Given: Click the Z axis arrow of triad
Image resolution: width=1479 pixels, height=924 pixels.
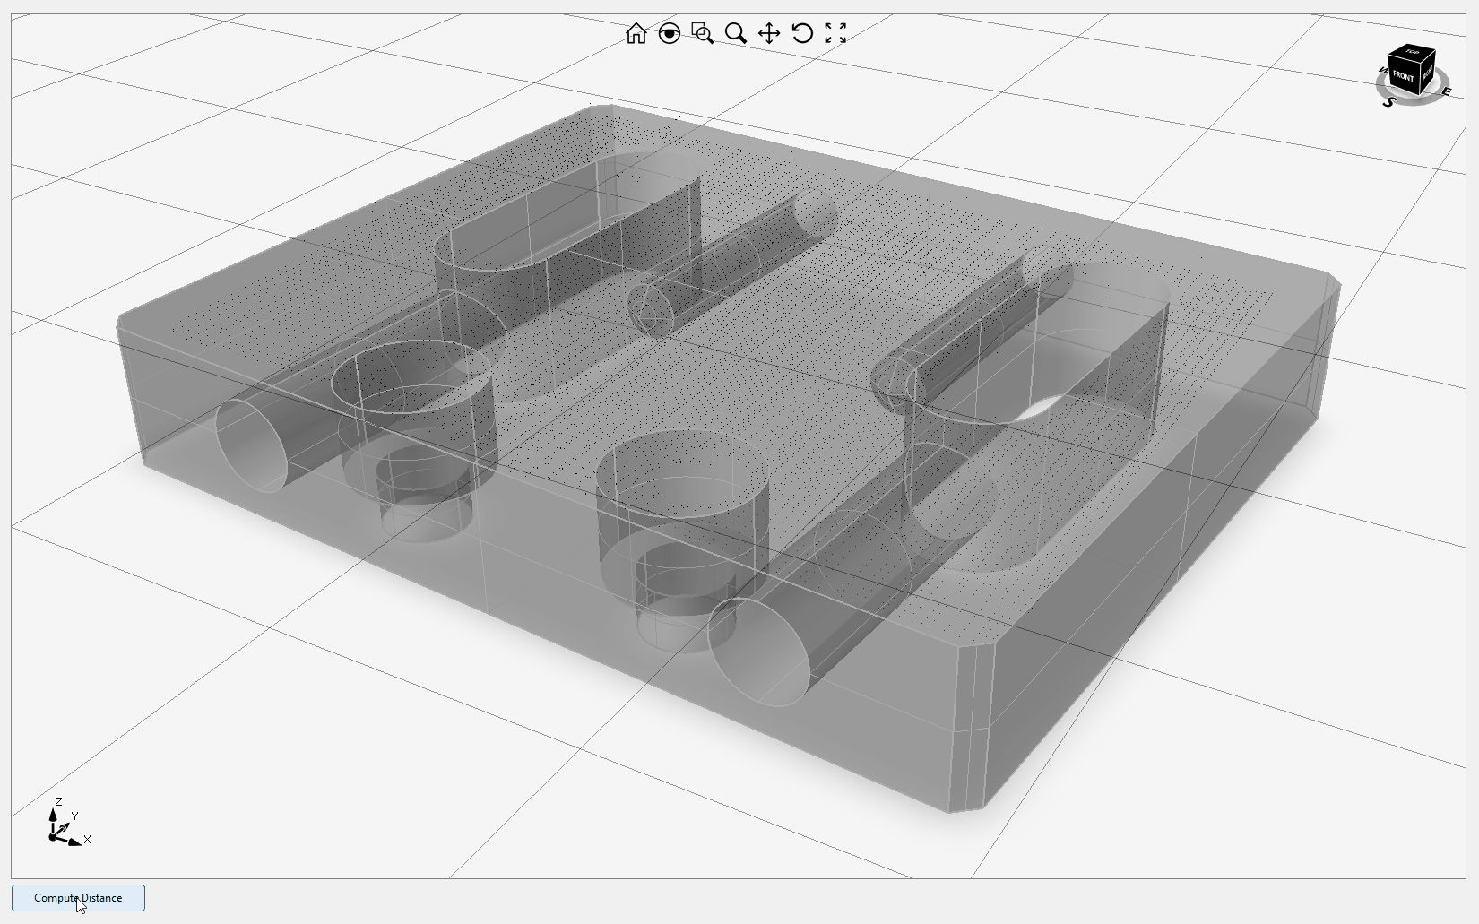Looking at the screenshot, I should coord(54,814).
